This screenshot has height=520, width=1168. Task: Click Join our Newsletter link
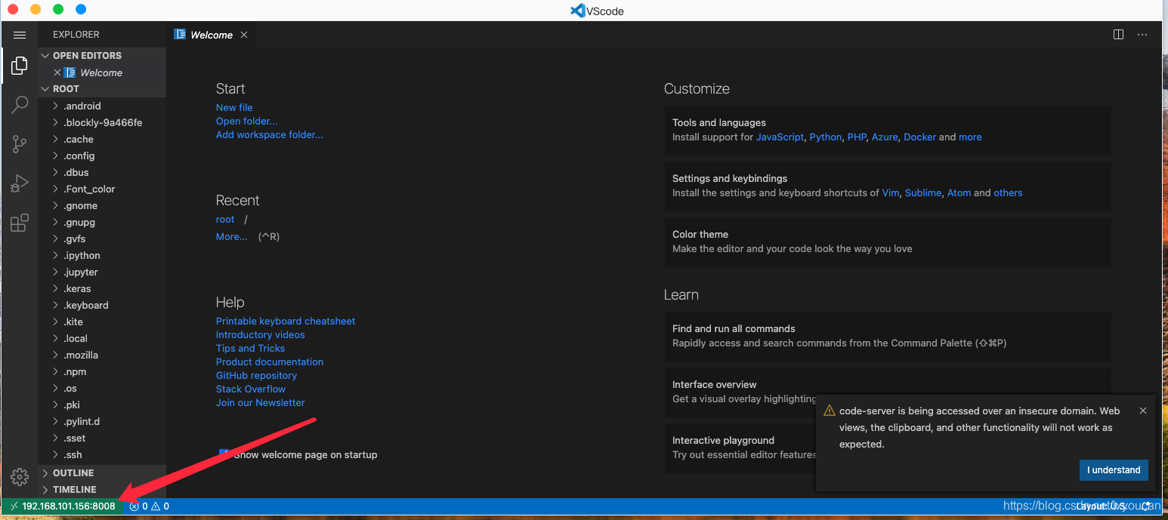point(261,402)
